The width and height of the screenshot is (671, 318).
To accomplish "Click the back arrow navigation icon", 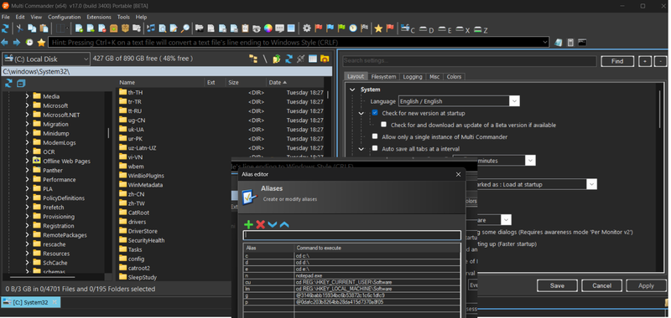I will 5,42.
